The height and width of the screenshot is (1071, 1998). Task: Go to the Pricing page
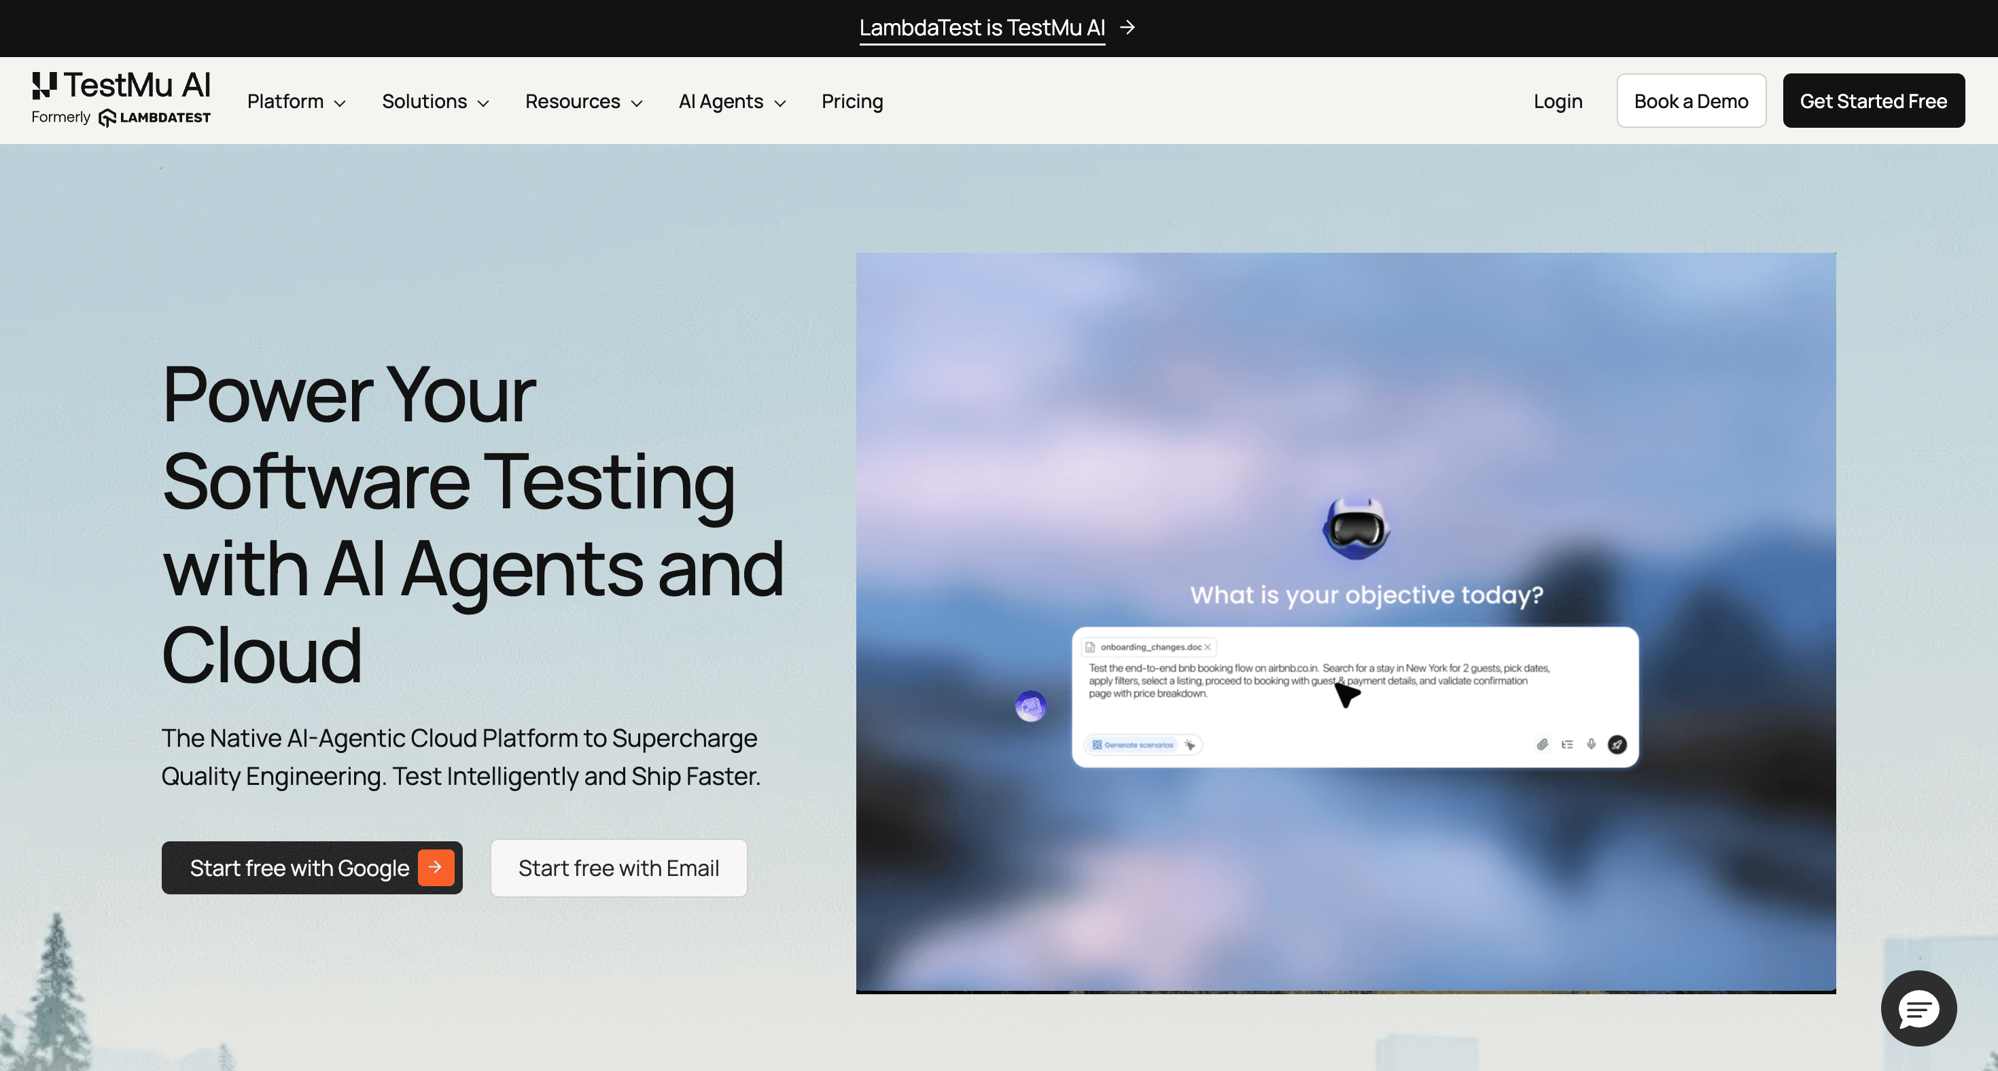(x=852, y=101)
